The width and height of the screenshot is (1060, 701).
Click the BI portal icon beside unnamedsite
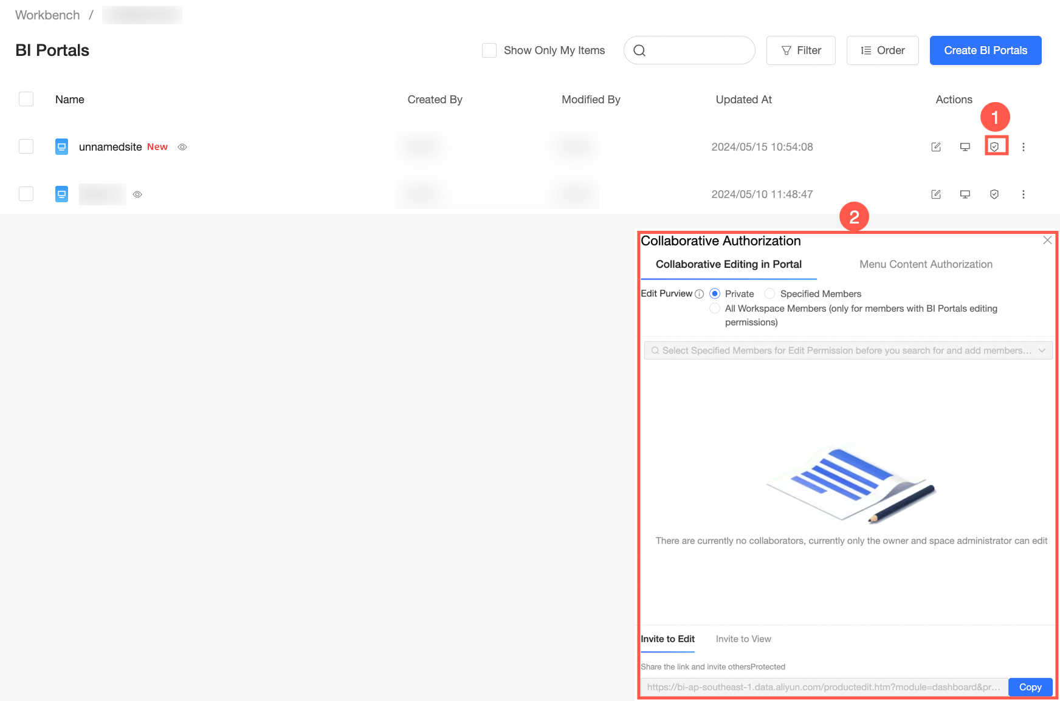click(61, 146)
